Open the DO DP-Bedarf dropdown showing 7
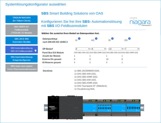This screenshot has height=123, width=161. (132, 49)
